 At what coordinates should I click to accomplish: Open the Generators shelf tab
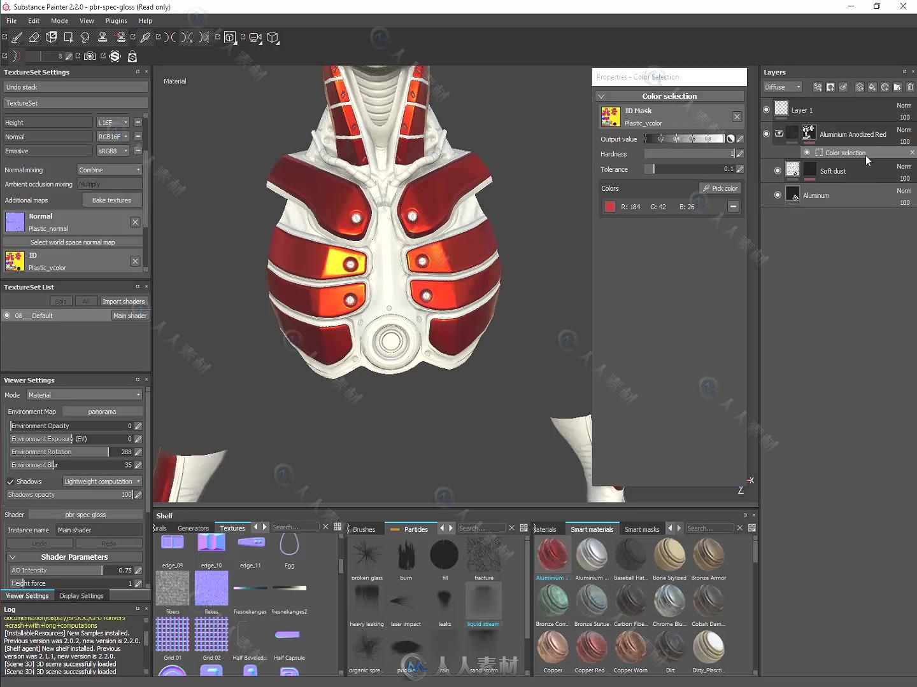point(193,528)
